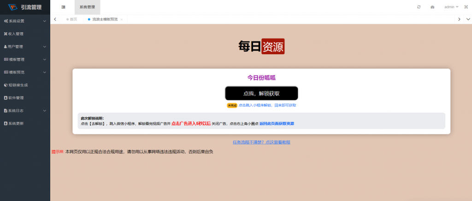Select the 系统管理 top menu item
Image resolution: width=472 pixels, height=201 pixels.
click(x=87, y=7)
